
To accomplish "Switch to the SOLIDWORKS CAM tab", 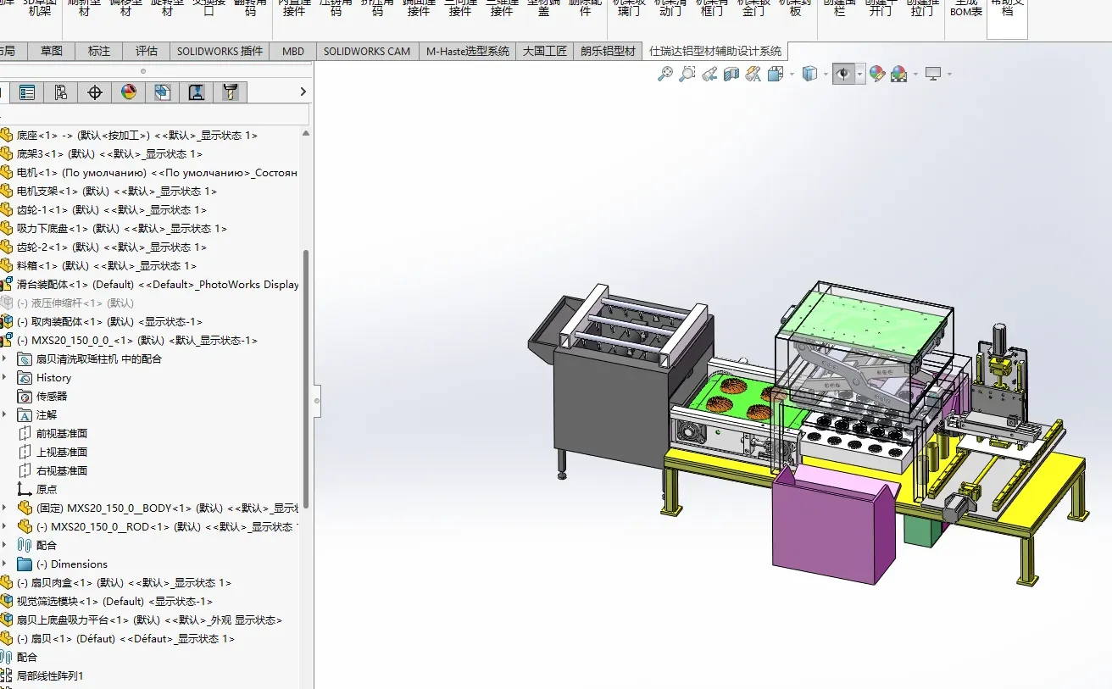I will tap(366, 51).
